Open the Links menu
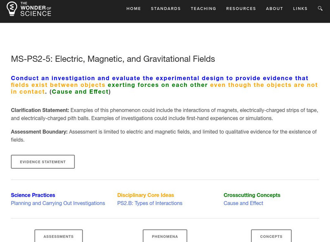Screen dimensions: 330x242 300,9
